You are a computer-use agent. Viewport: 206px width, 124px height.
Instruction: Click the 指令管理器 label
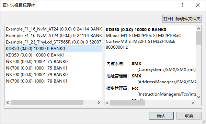(117, 88)
